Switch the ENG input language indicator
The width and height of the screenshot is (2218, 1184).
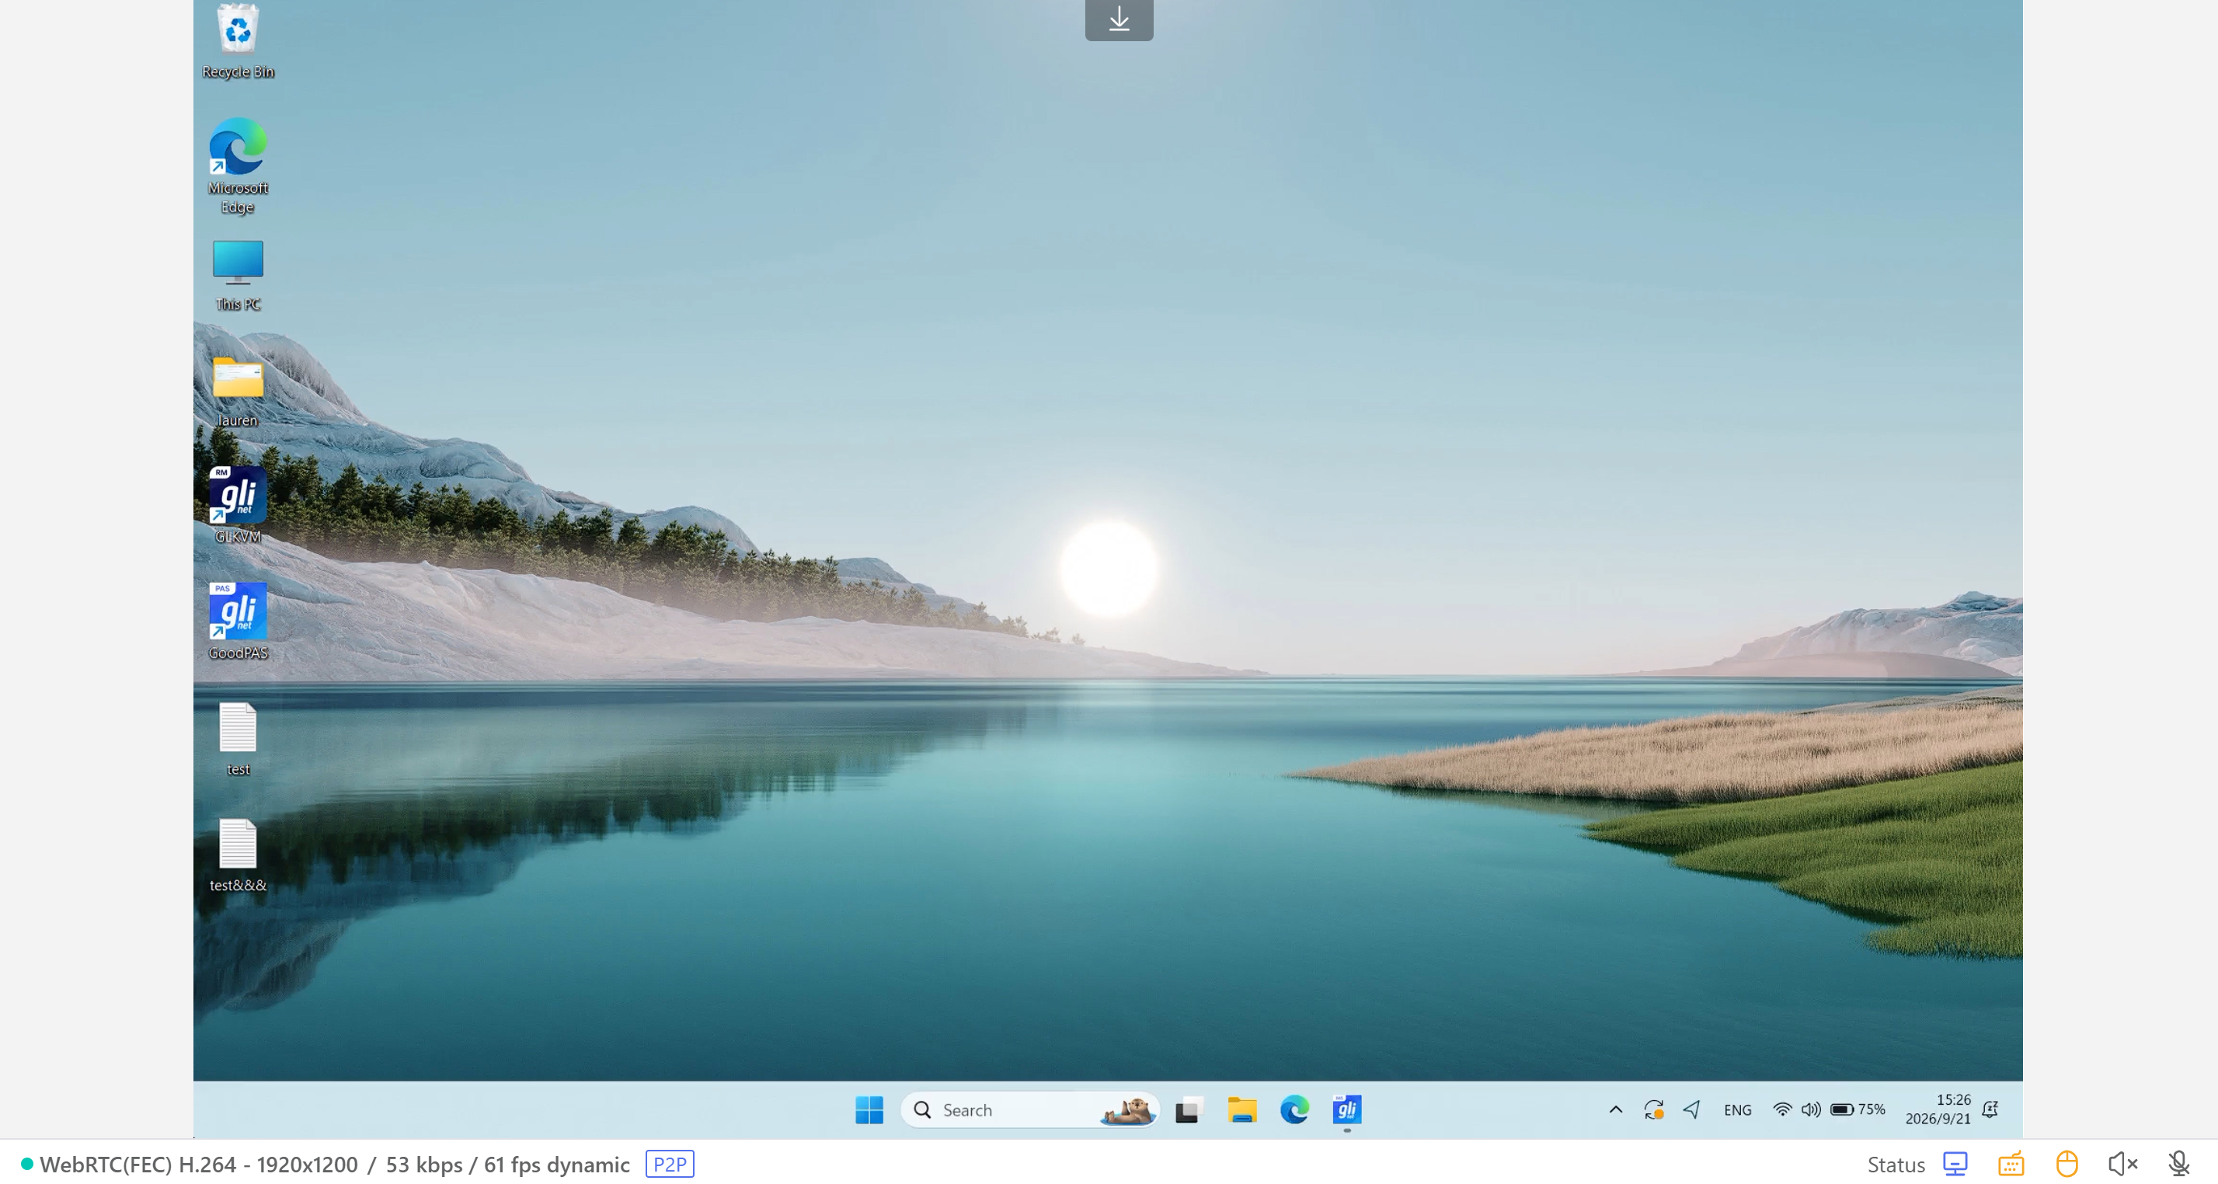(1736, 1109)
